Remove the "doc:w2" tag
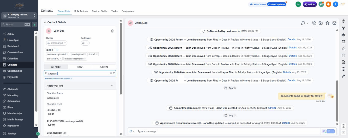Screen dimensions: 348x138 [x=97, y=54]
